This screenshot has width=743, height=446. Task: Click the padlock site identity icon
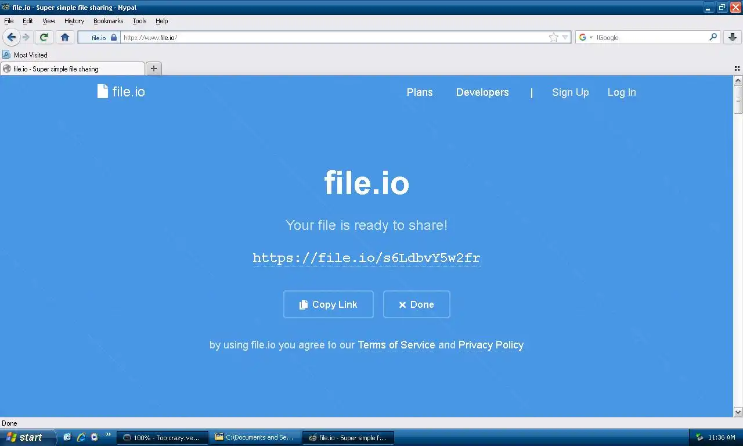(114, 37)
